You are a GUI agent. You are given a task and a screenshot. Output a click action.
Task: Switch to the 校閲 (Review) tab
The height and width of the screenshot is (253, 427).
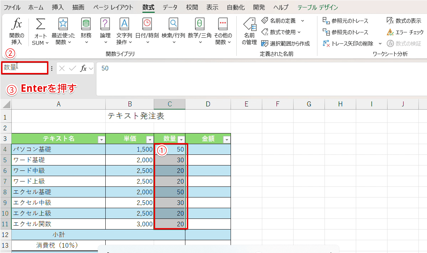point(192,7)
